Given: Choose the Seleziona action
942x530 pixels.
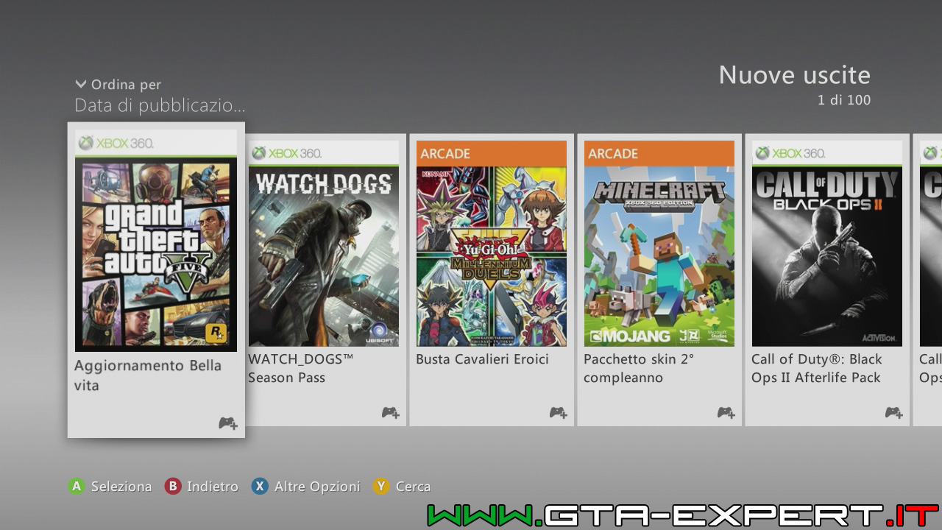Looking at the screenshot, I should 121,487.
